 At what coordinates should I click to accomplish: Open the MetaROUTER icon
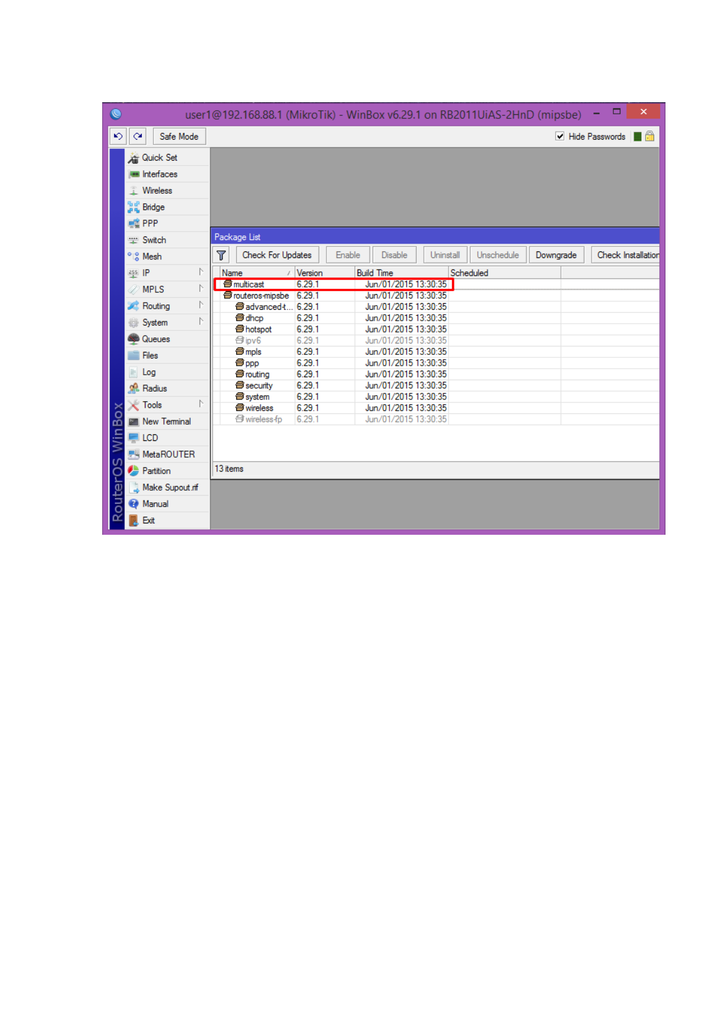click(133, 455)
